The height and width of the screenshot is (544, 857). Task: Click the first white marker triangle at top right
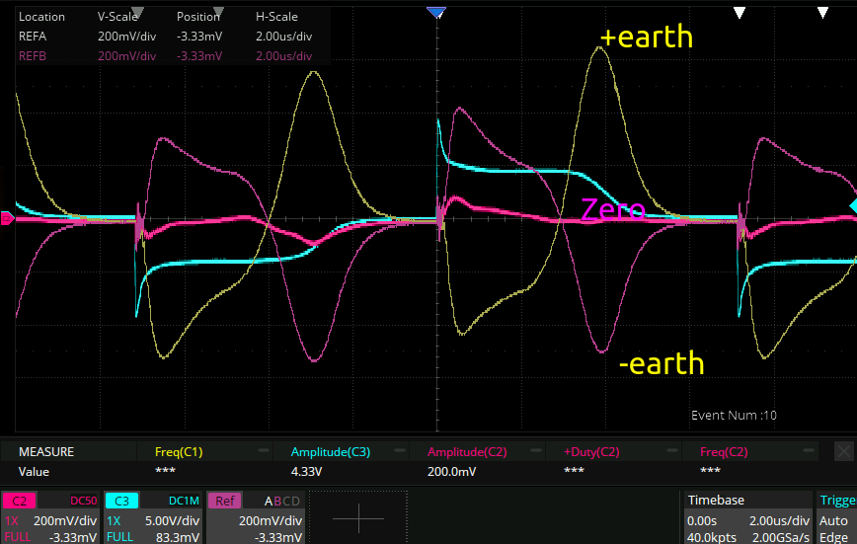(739, 12)
